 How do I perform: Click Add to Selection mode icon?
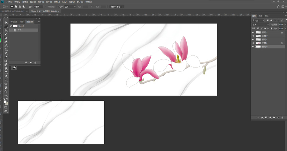click(16, 7)
